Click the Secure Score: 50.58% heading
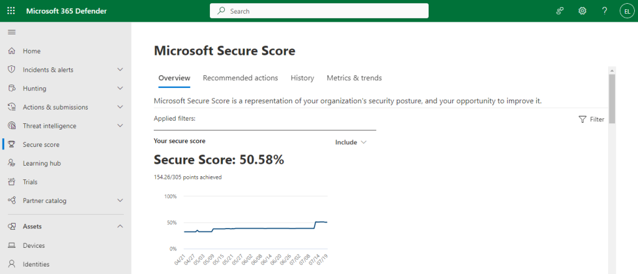 pyautogui.click(x=219, y=160)
